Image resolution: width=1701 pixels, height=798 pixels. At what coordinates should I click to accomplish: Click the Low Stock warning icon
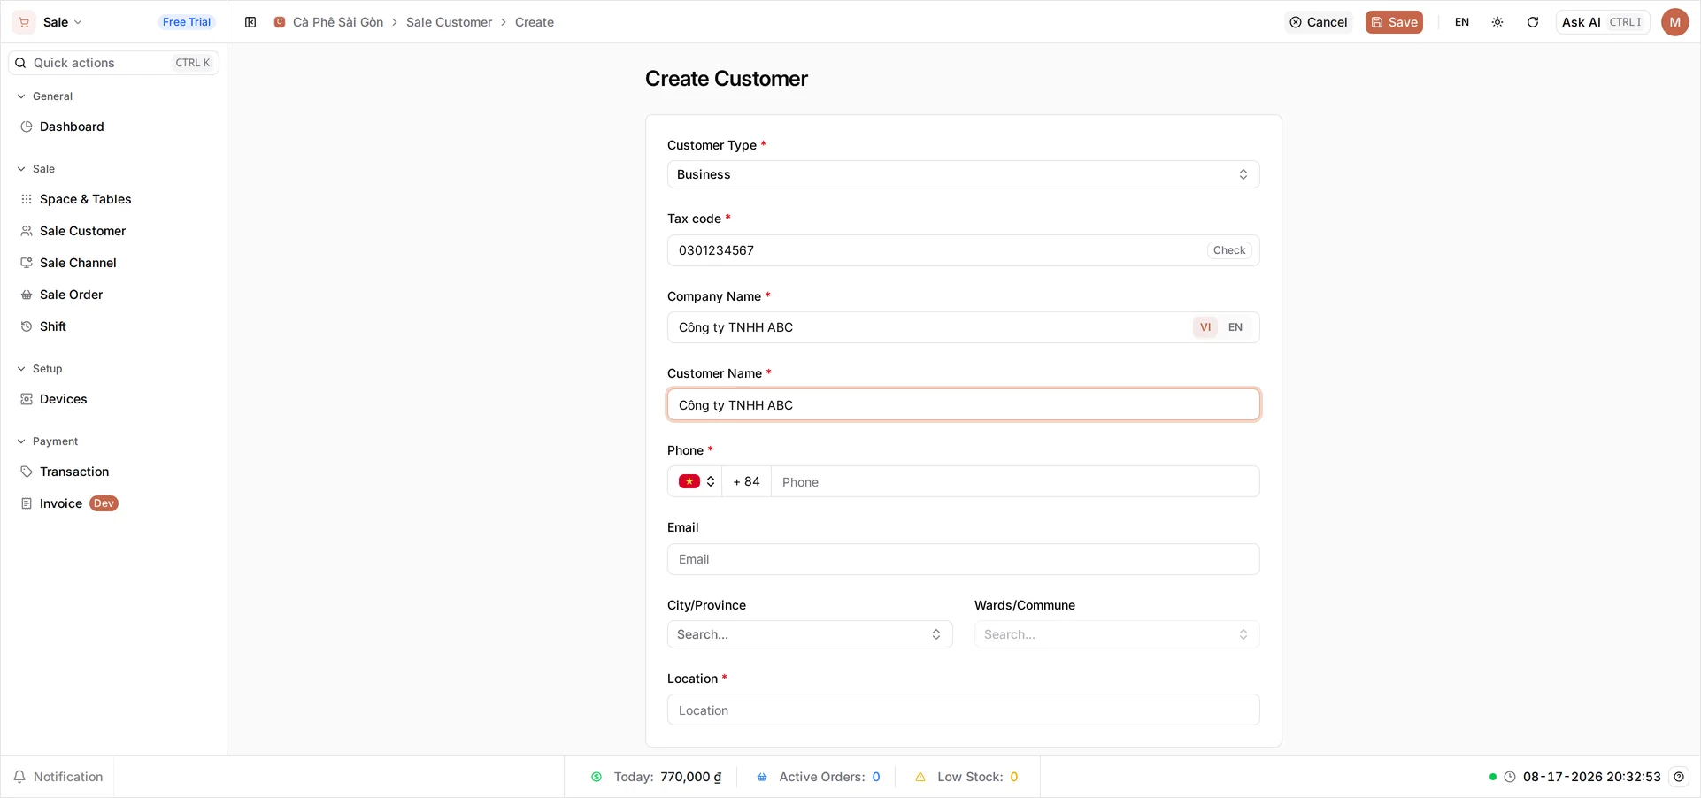click(x=920, y=777)
